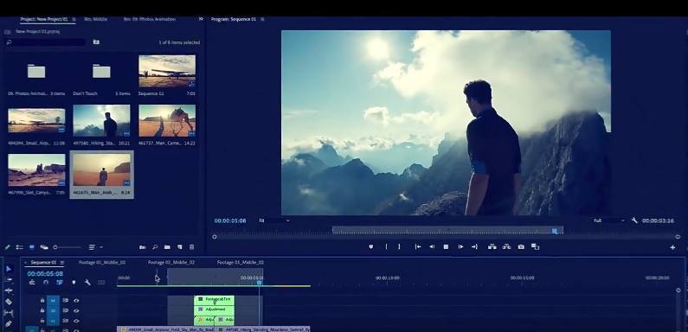Select the 497580_Hiking clip thumbnail
Image resolution: width=688 pixels, height=332 pixels.
(x=101, y=120)
